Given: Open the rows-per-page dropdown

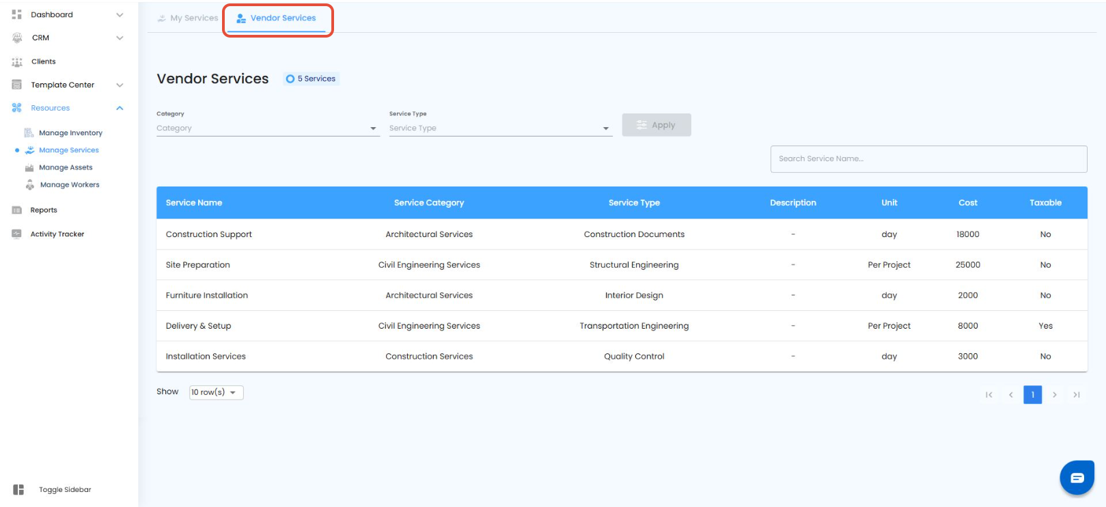Looking at the screenshot, I should 216,392.
